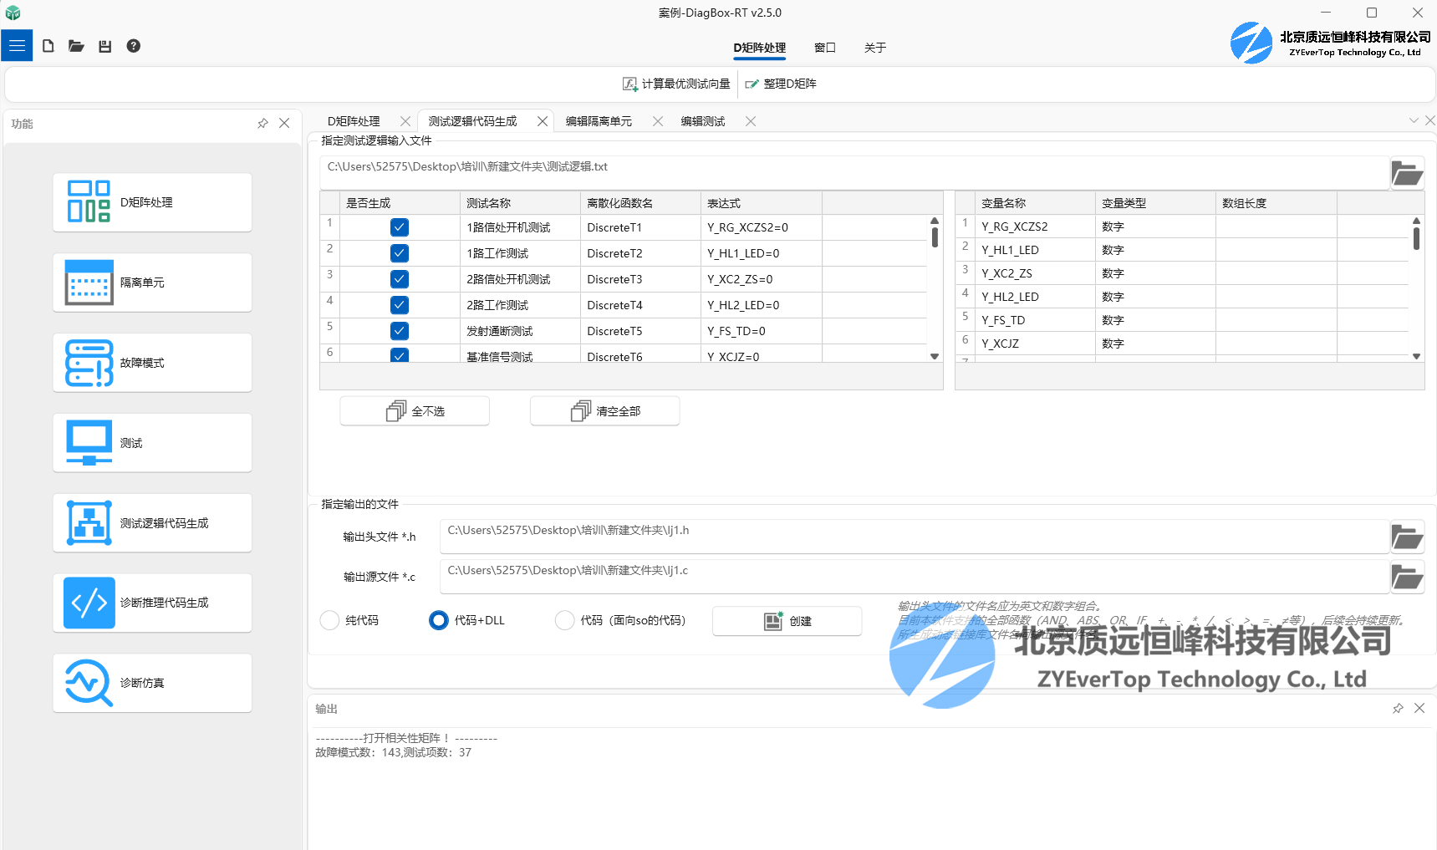Image resolution: width=1437 pixels, height=850 pixels.
Task: Open the D矩阵处理 sidebar module
Action: [152, 202]
